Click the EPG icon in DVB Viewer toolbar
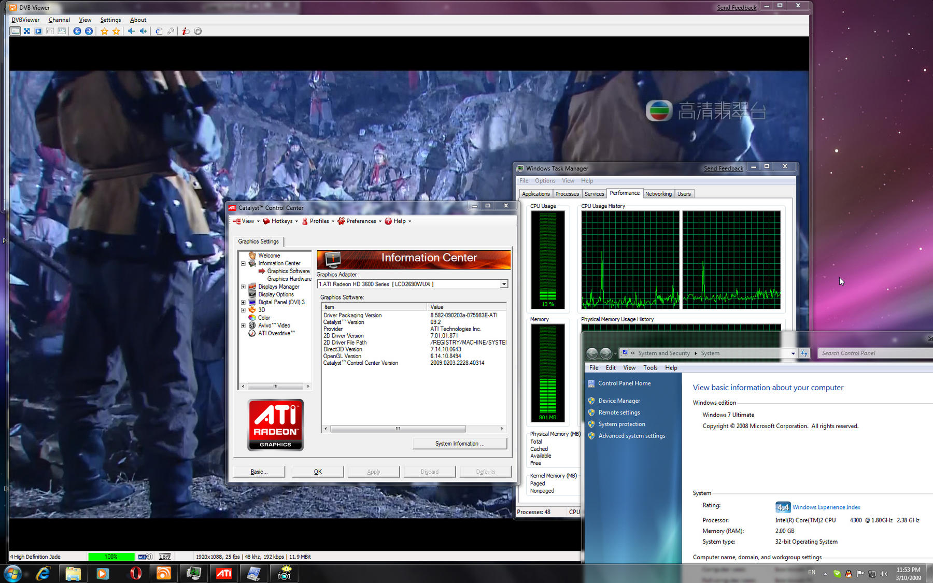 tap(62, 31)
